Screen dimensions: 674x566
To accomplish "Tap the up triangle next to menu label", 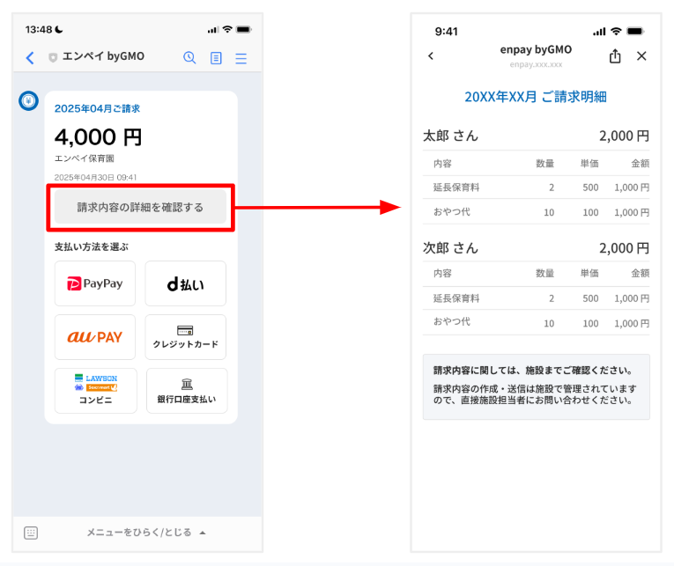I will 203,533.
